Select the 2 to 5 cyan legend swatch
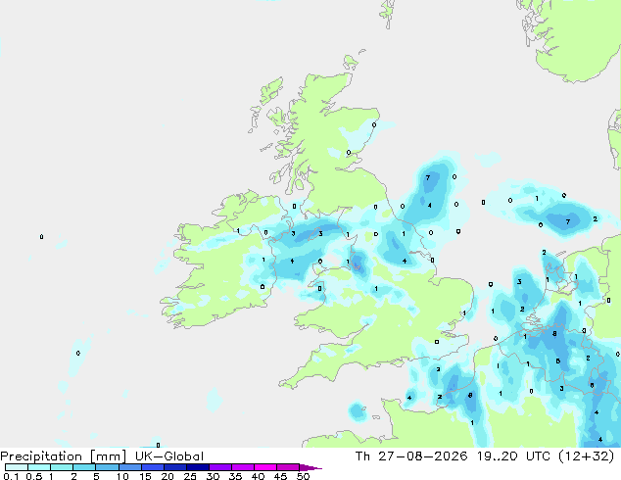This screenshot has height=480, width=621. pyautogui.click(x=85, y=467)
